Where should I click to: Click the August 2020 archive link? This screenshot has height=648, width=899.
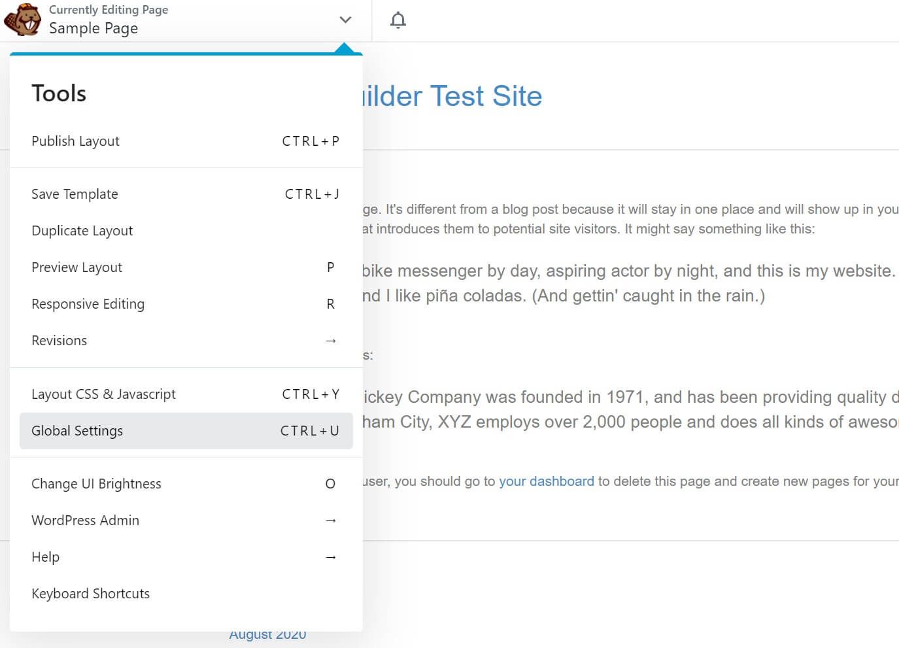267,634
